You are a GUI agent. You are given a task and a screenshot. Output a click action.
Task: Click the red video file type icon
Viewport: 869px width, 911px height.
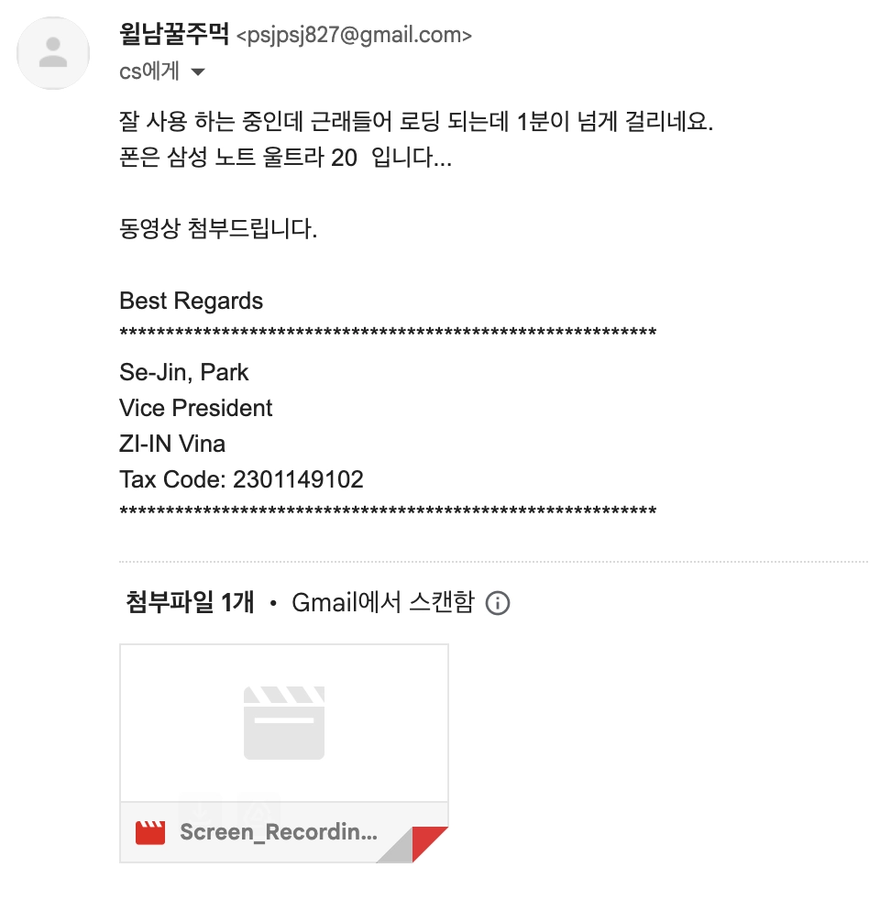pos(150,832)
